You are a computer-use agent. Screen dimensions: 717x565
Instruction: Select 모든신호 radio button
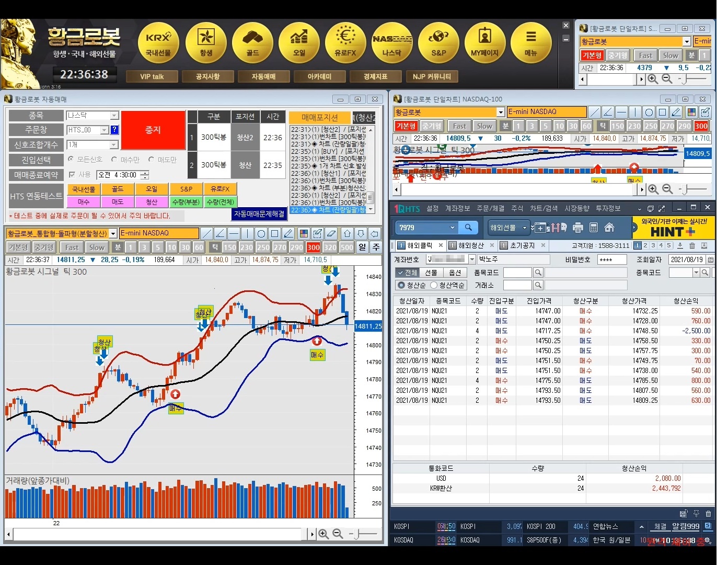pos(71,159)
